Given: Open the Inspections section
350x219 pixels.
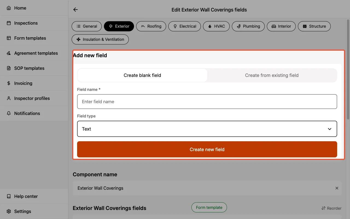Looking at the screenshot, I should 26,23.
